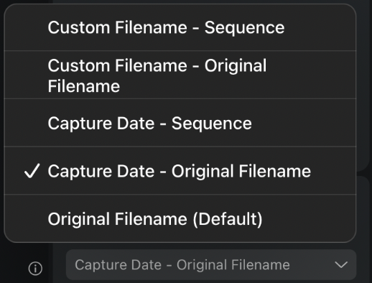The height and width of the screenshot is (283, 372).
Task: Pick the two-line Custom Filename menu entry
Action: coord(180,75)
